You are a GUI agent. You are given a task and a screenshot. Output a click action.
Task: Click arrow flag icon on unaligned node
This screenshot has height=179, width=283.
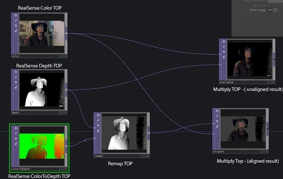pyautogui.click(x=224, y=52)
